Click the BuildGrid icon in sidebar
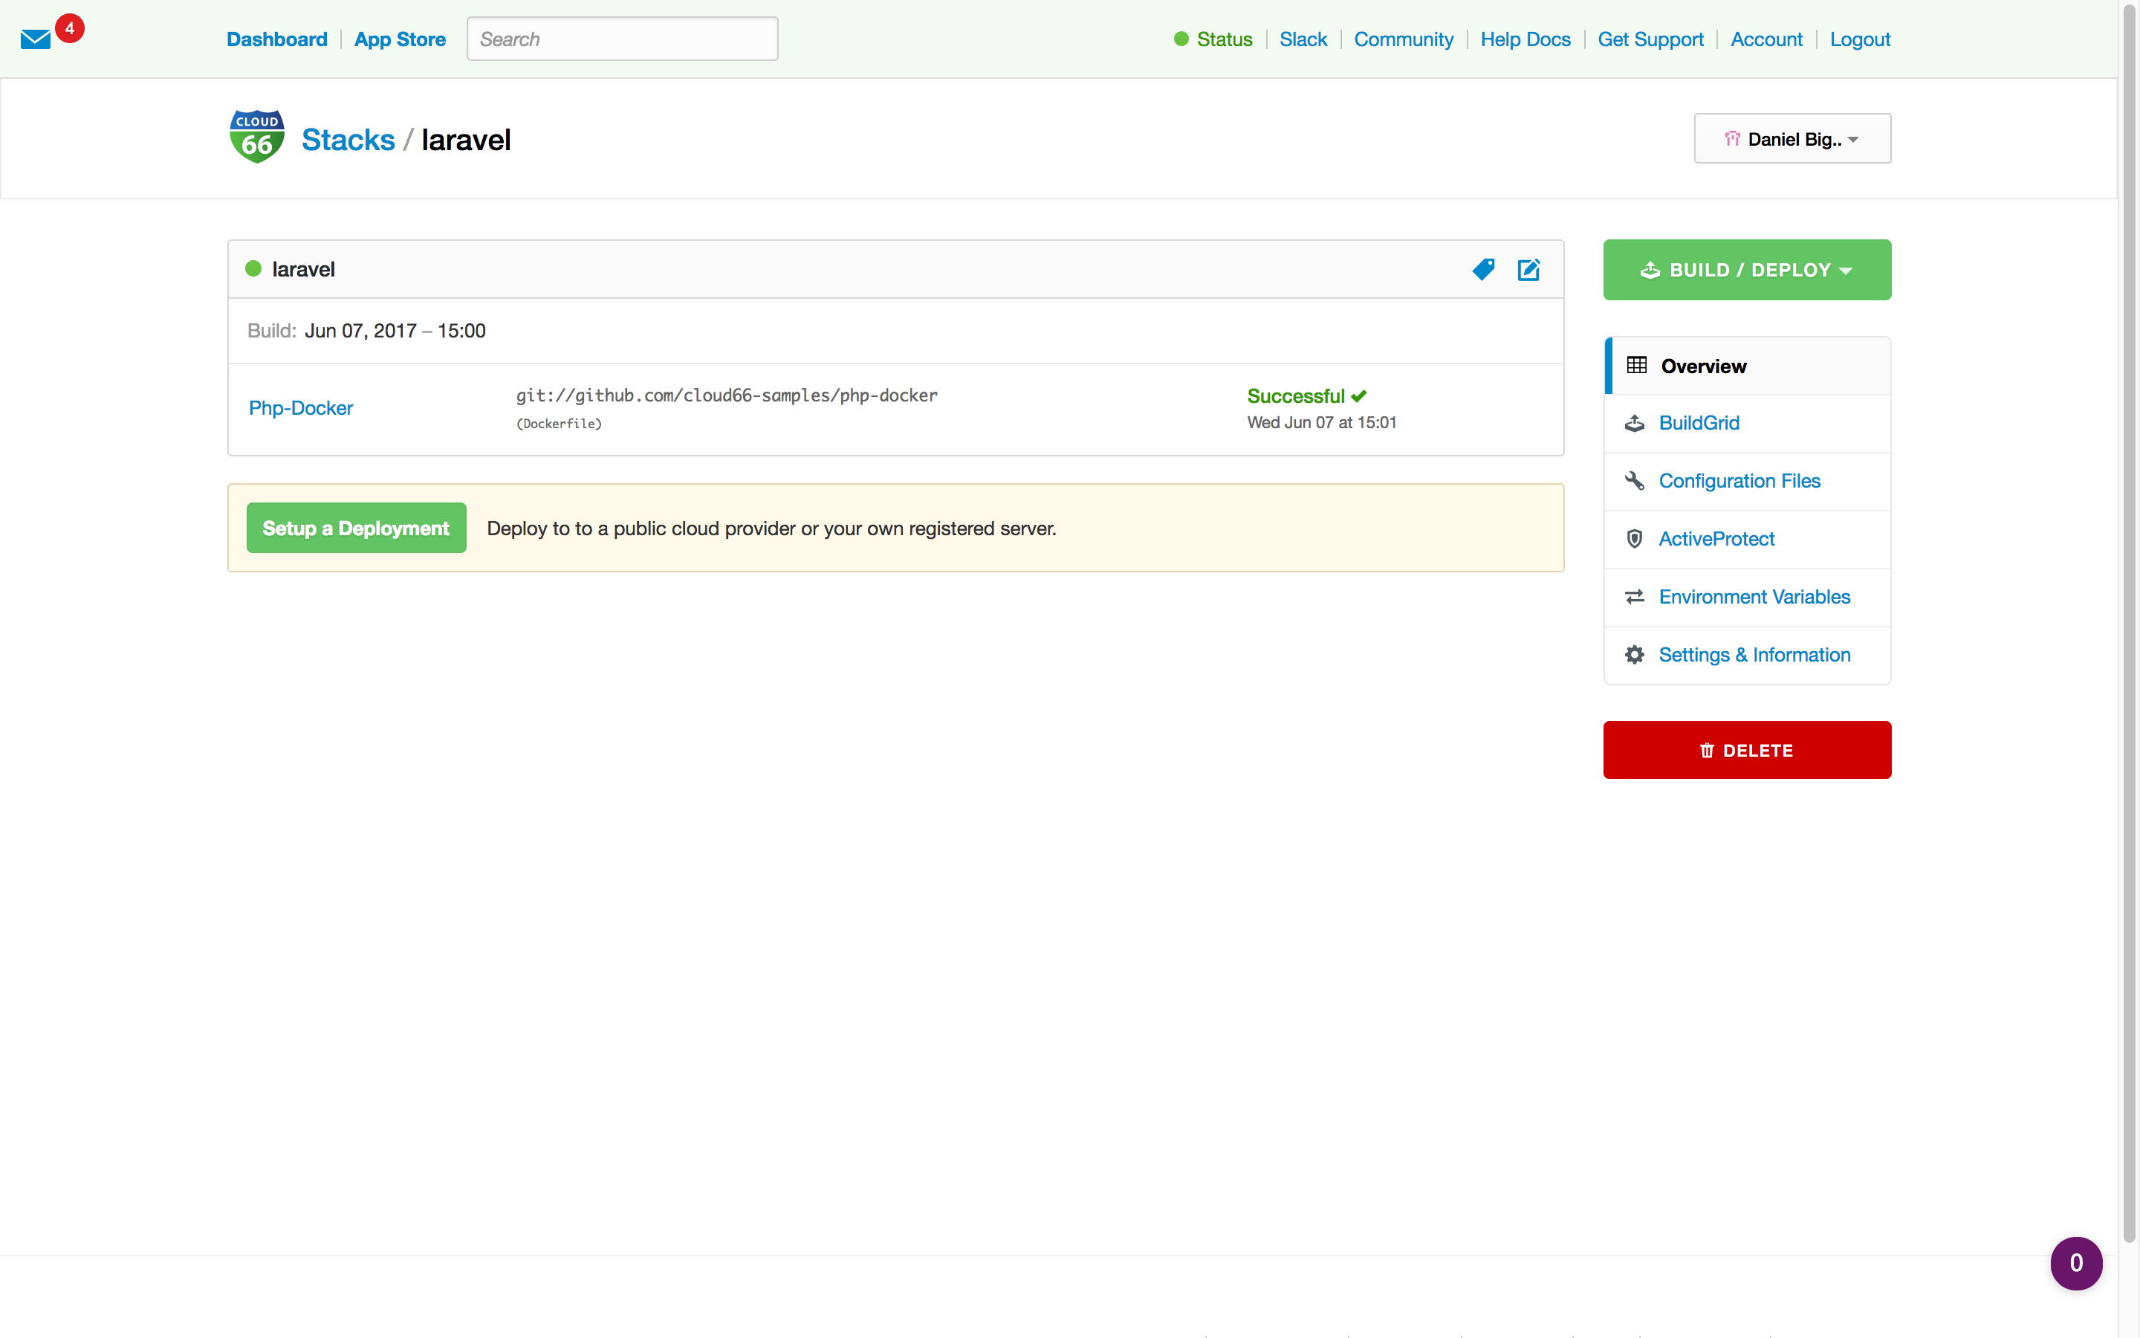Image resolution: width=2140 pixels, height=1338 pixels. click(x=1635, y=423)
